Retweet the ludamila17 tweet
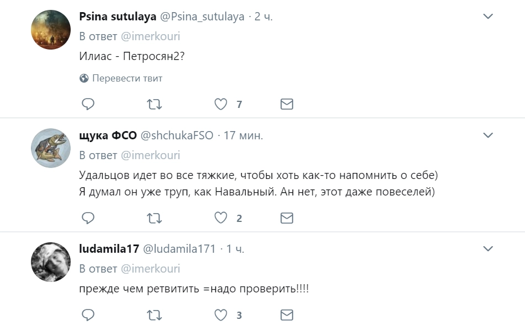Screen dimensions: 525x326 (x=155, y=315)
